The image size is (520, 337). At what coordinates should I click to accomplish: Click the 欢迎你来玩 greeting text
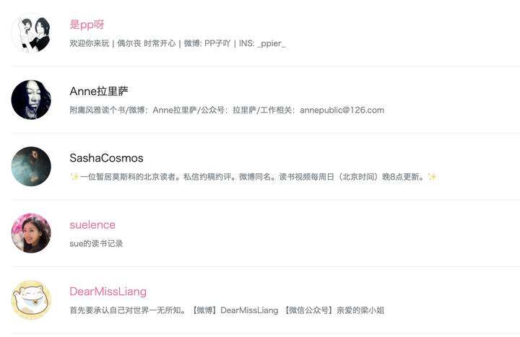[x=90, y=43]
